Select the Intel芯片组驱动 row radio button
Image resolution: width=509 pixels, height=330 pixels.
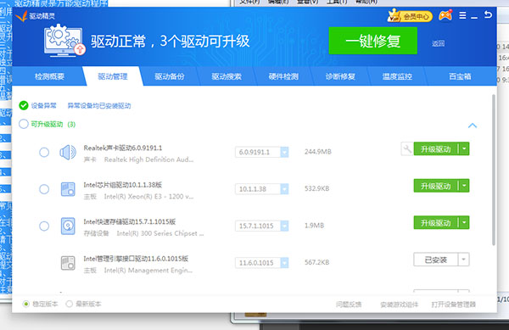44,189
